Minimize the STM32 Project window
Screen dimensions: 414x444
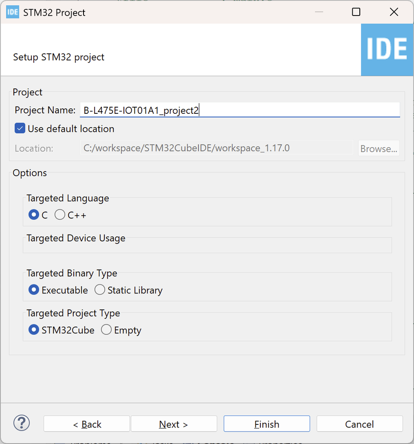click(319, 12)
